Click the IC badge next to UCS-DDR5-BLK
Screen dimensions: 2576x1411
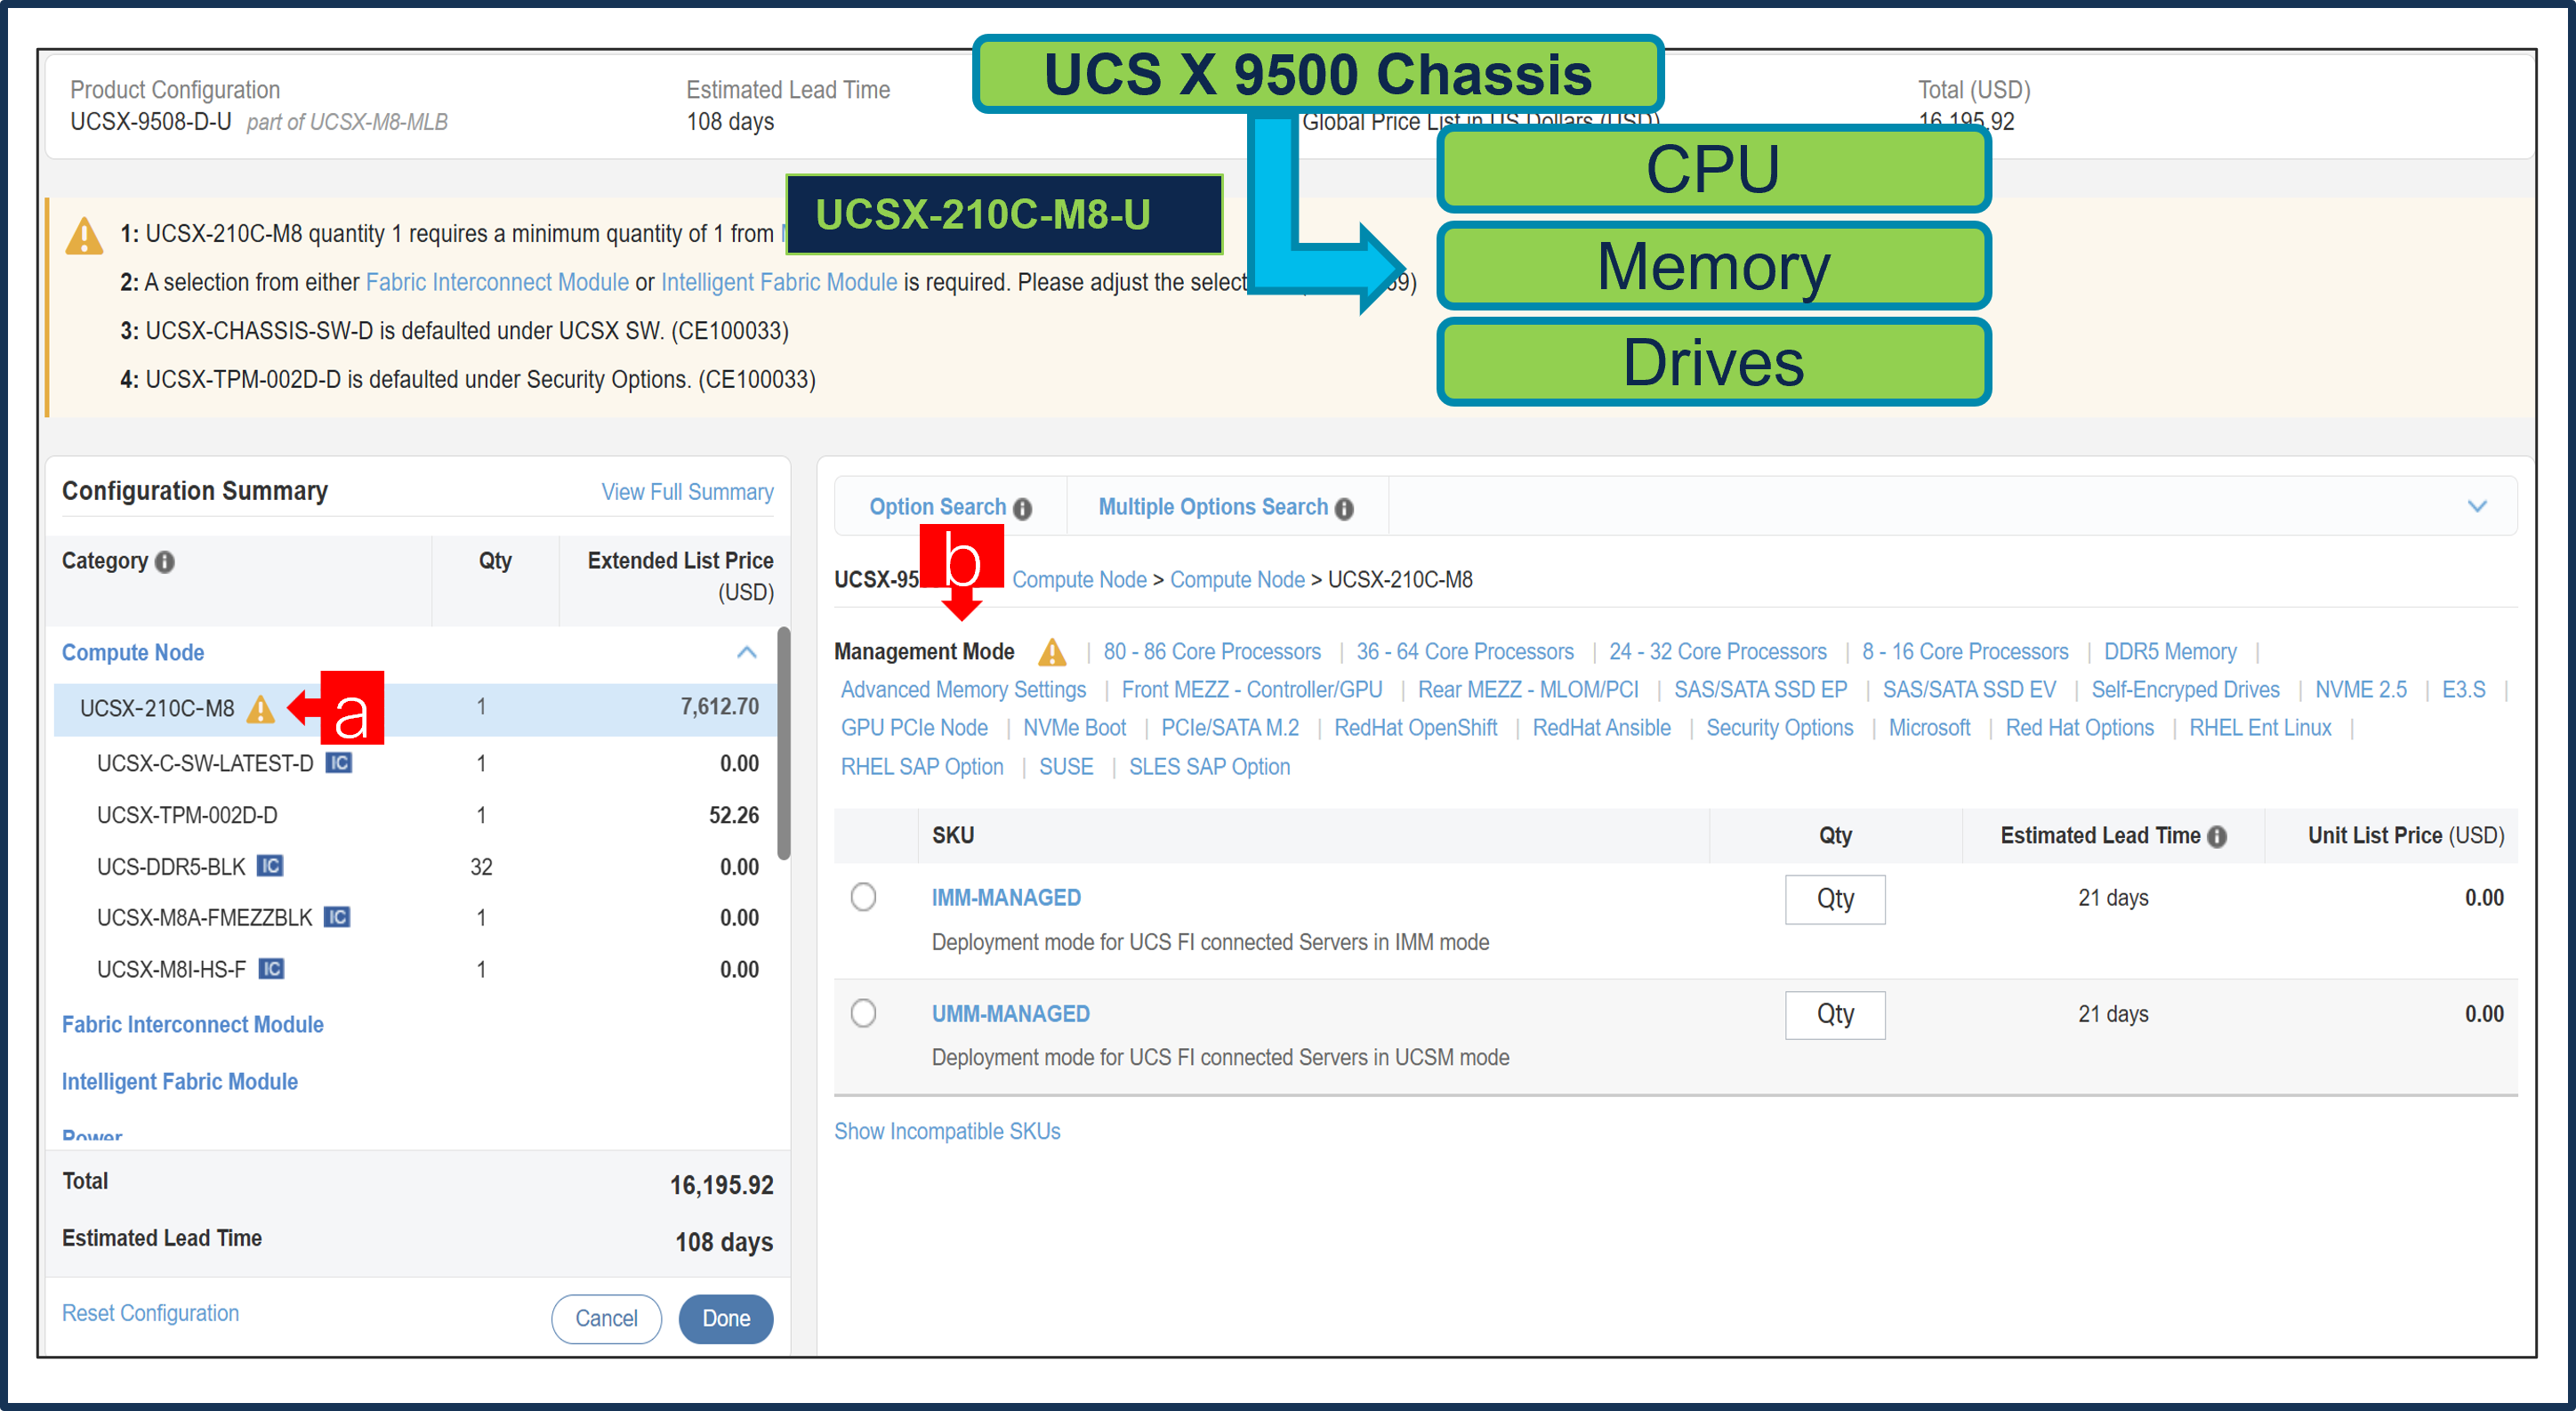tap(270, 866)
